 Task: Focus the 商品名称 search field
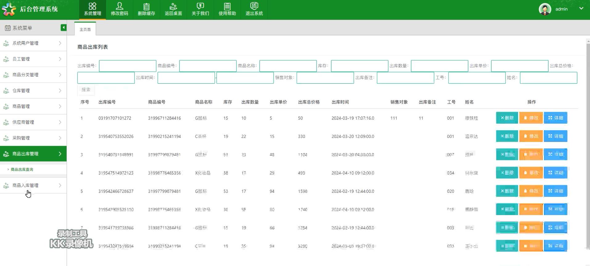pos(288,66)
